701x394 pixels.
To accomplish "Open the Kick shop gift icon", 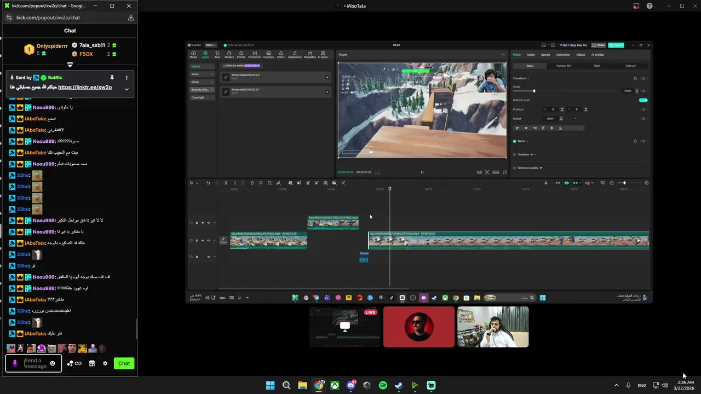I will pos(92,363).
